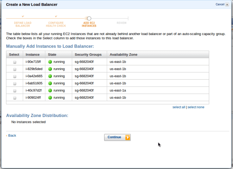
Task: Click instance ID i-6ab51605
Action: (34, 83)
